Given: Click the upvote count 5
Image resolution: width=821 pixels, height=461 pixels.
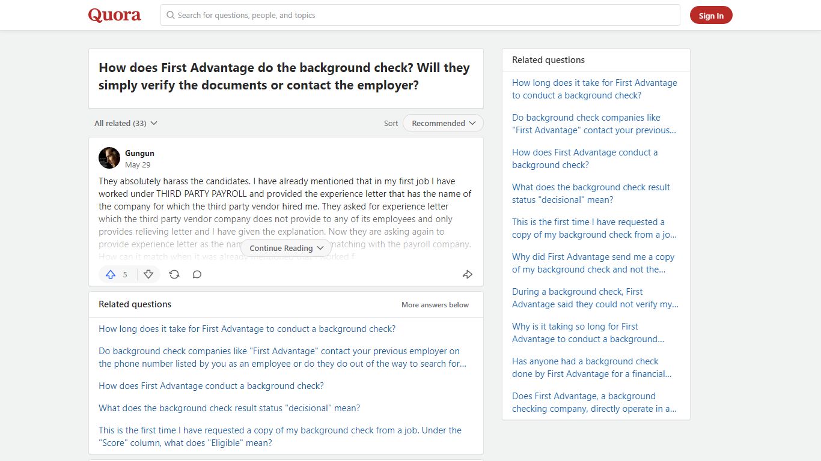Looking at the screenshot, I should coord(125,274).
